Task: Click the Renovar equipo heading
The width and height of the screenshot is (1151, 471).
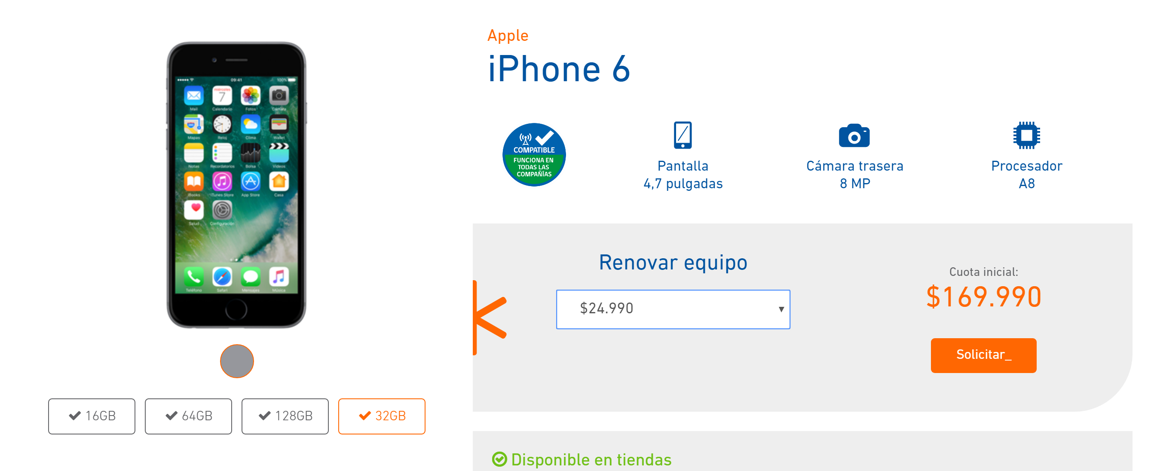Action: [673, 262]
